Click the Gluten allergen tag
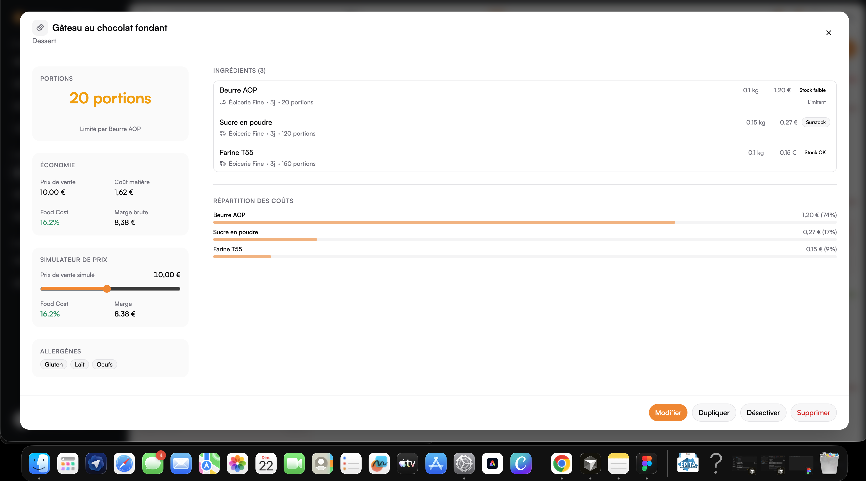866x481 pixels. pos(54,364)
